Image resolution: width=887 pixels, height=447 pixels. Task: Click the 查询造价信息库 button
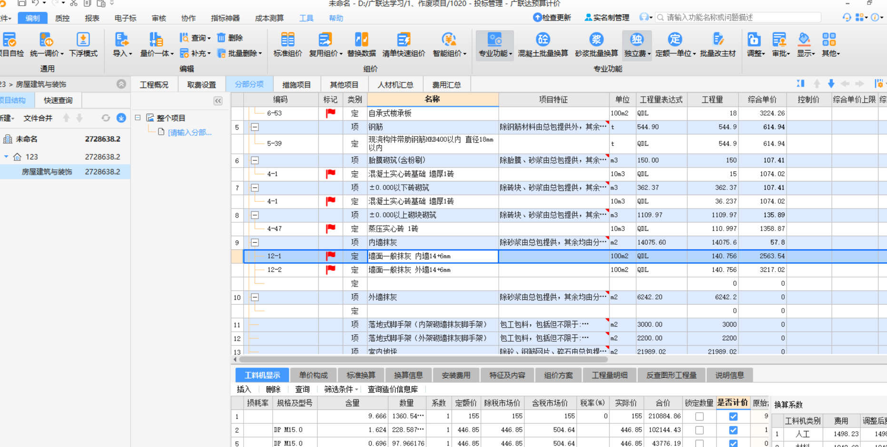(392, 389)
